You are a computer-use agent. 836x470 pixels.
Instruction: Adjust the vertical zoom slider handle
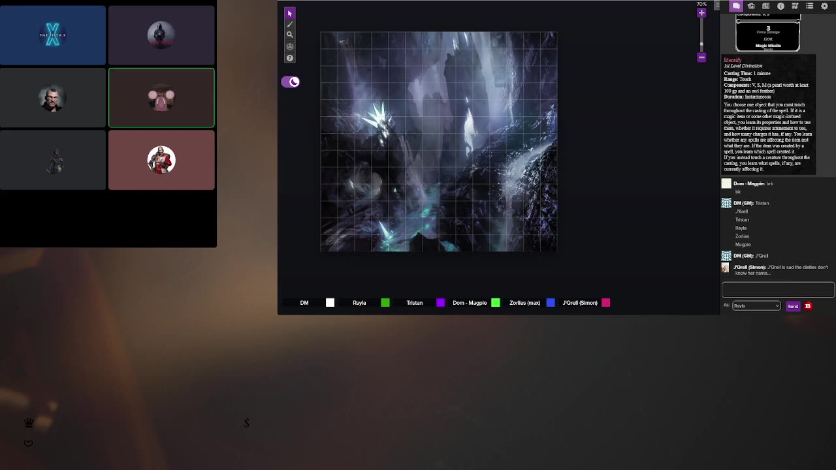701,44
